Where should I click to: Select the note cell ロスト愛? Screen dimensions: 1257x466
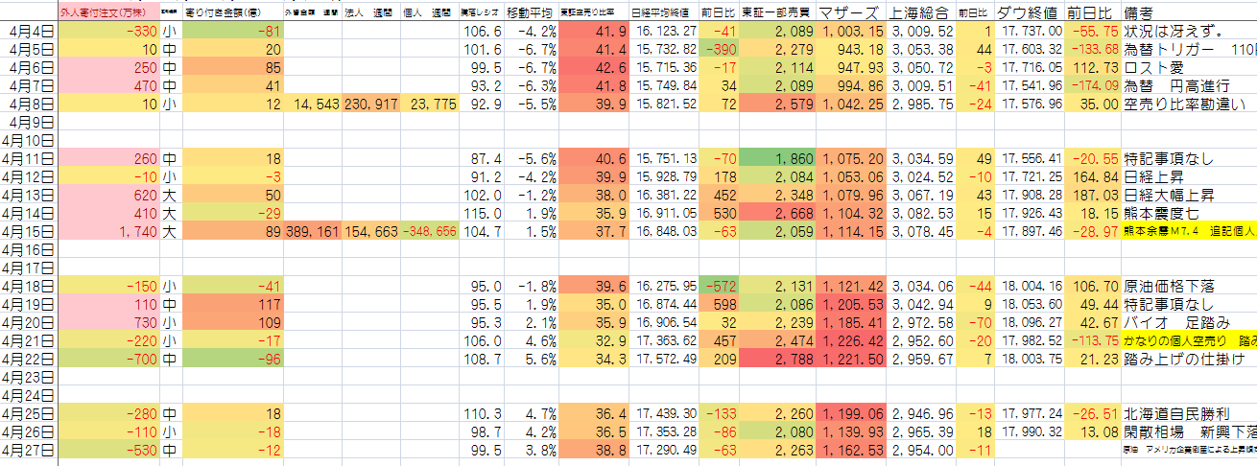click(x=1157, y=67)
